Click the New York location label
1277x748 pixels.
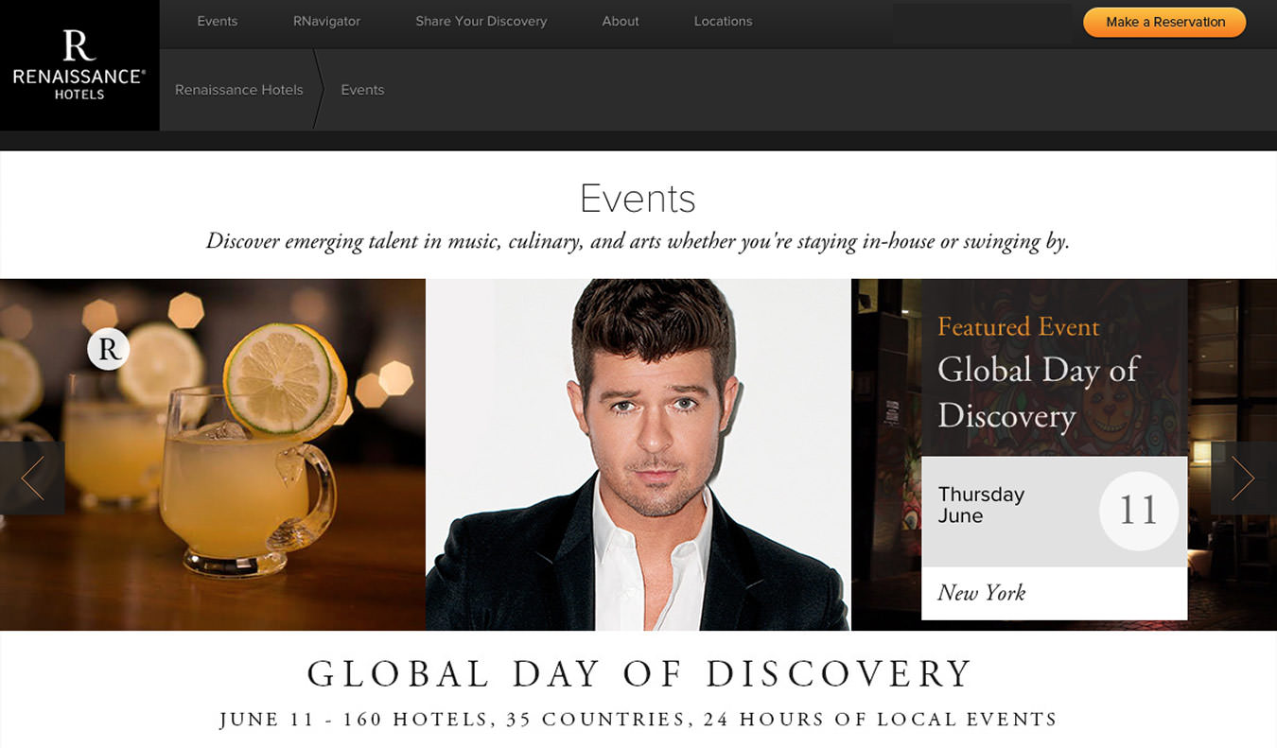coord(982,593)
